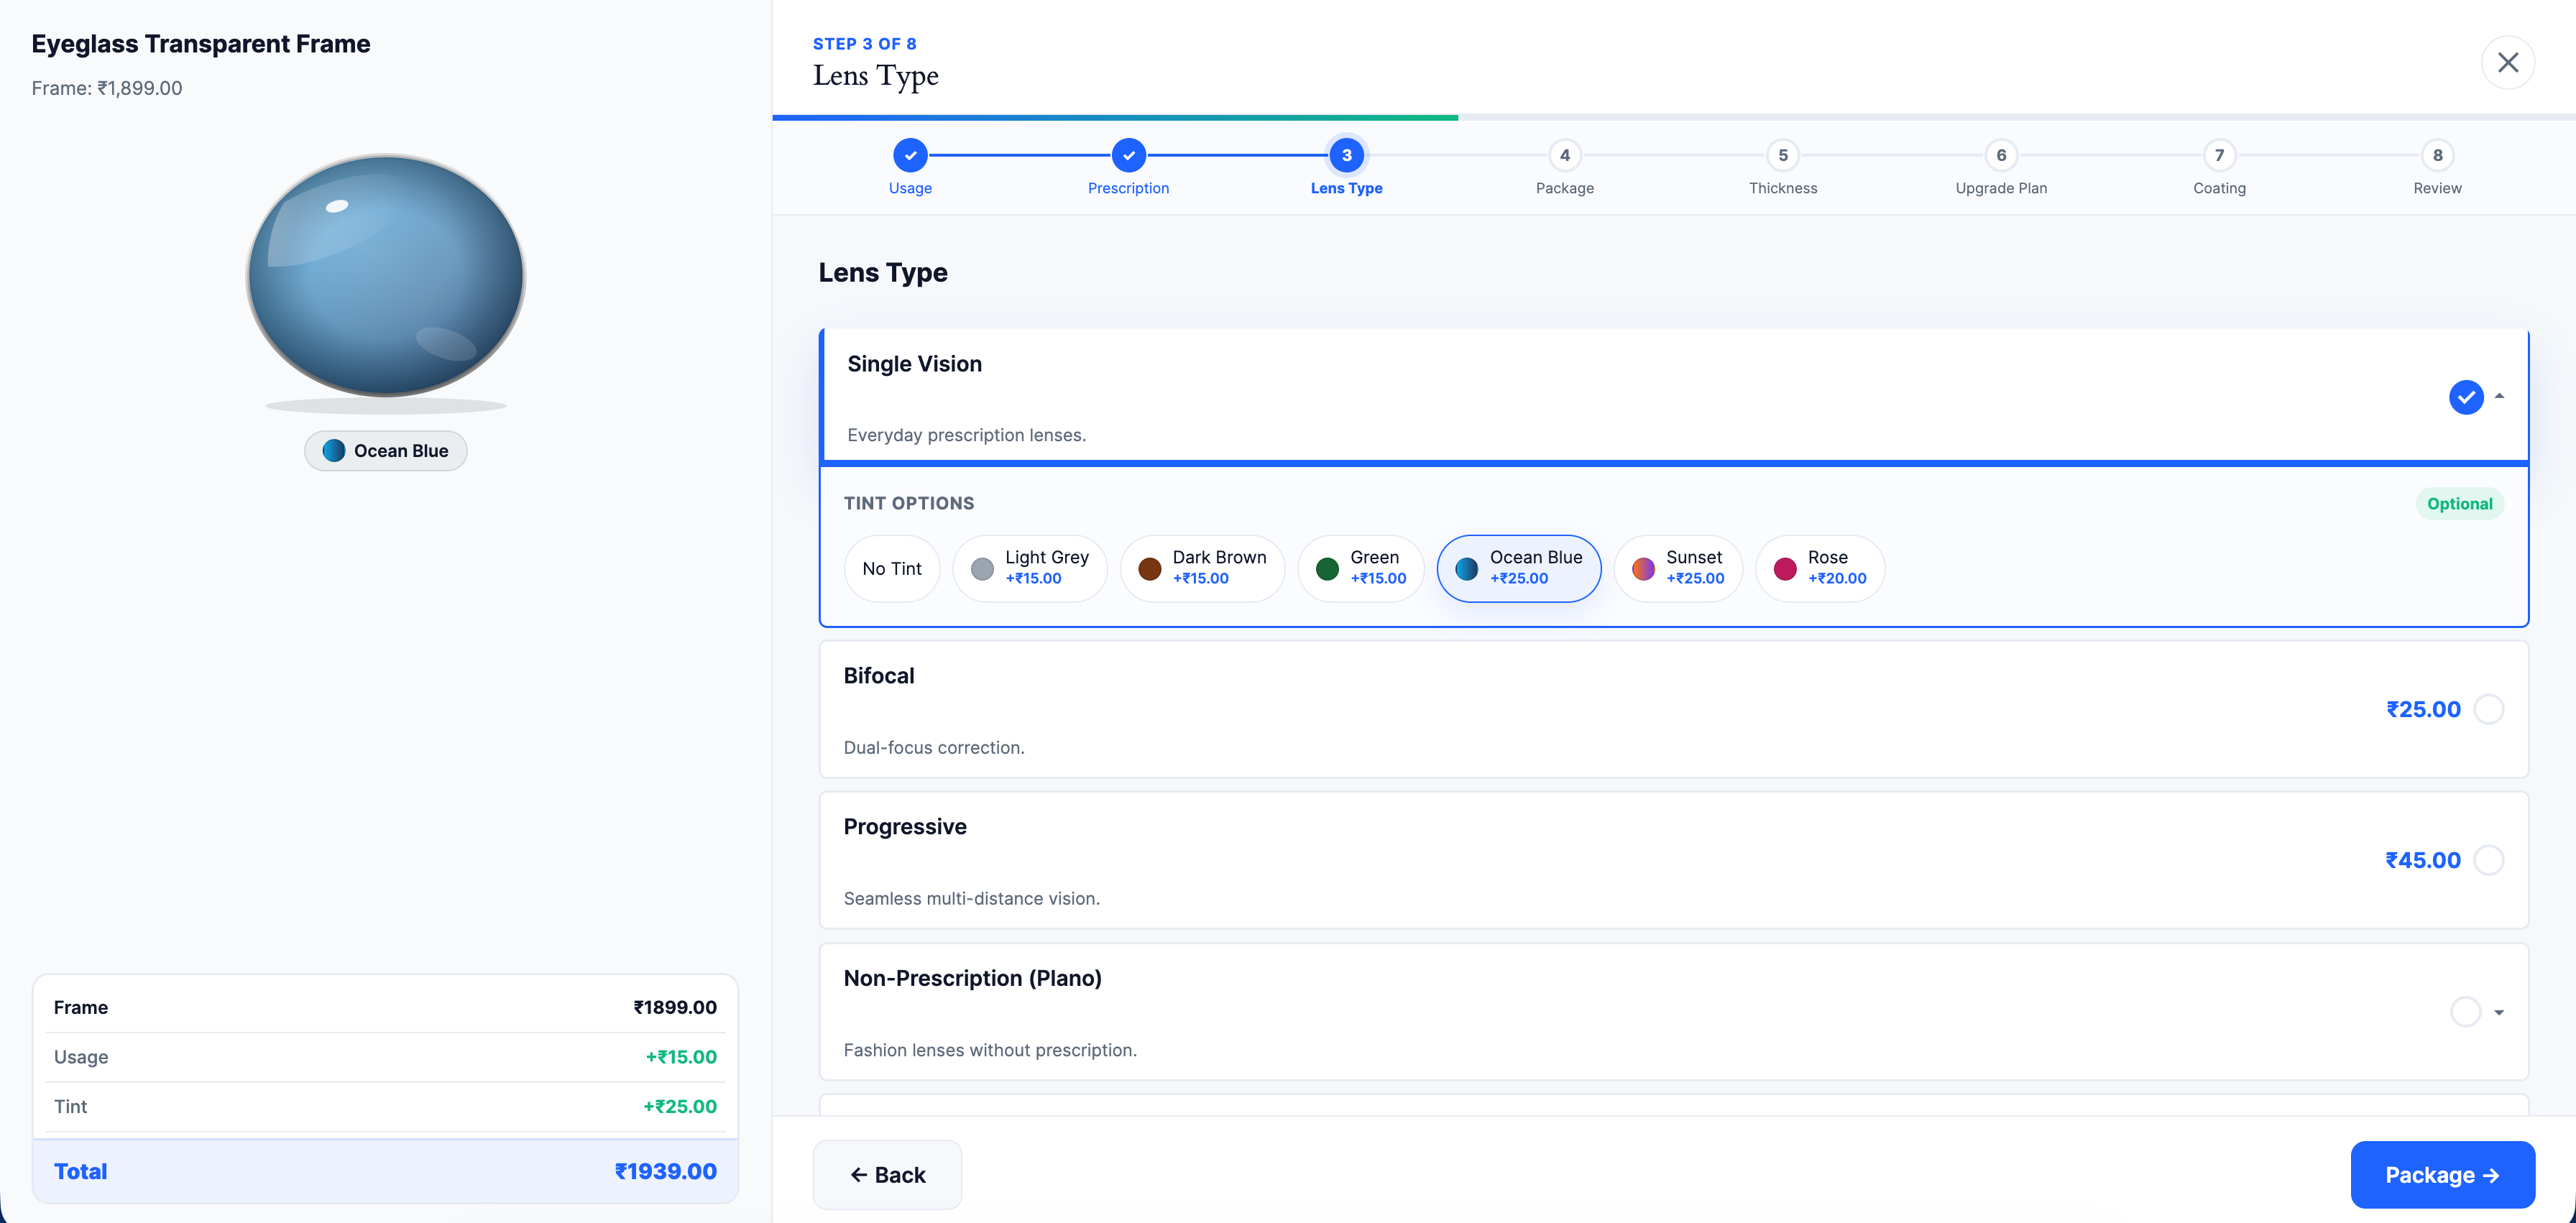Click the Usage step label

(x=910, y=188)
